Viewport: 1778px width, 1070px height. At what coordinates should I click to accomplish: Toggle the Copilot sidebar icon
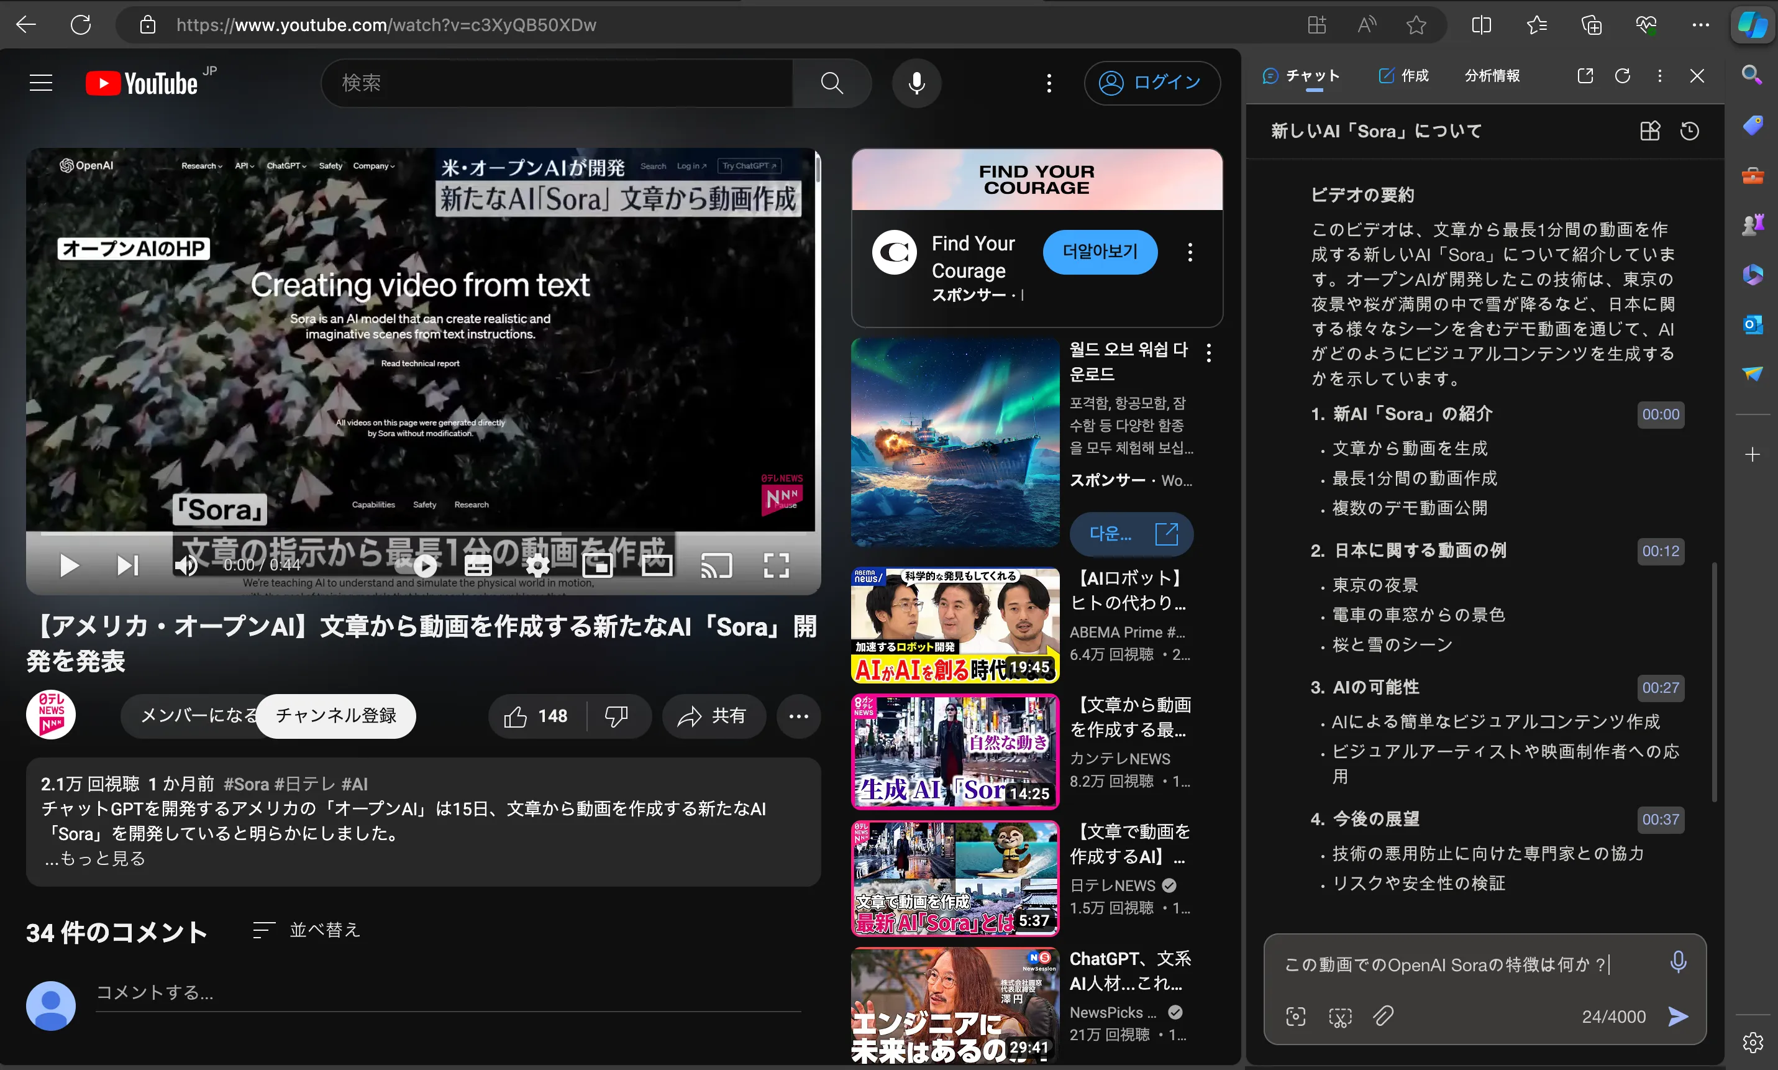pos(1751,25)
